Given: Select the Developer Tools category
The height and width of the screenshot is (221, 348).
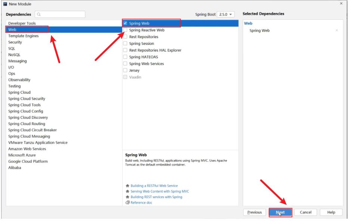Looking at the screenshot, I should (x=22, y=23).
